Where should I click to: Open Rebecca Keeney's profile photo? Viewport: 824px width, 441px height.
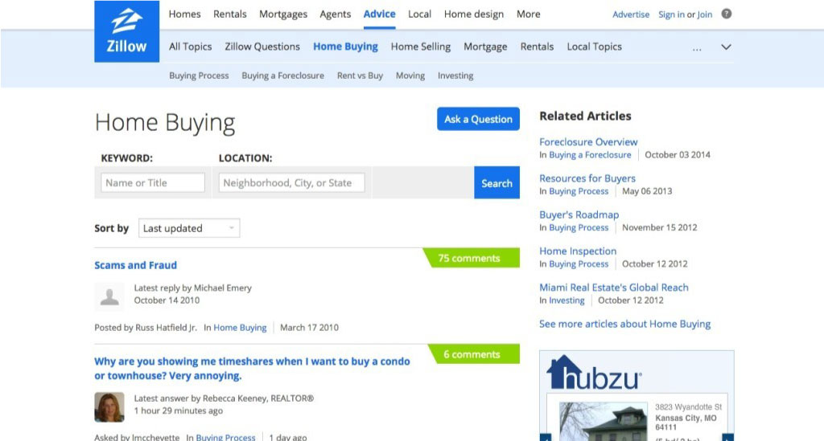109,406
